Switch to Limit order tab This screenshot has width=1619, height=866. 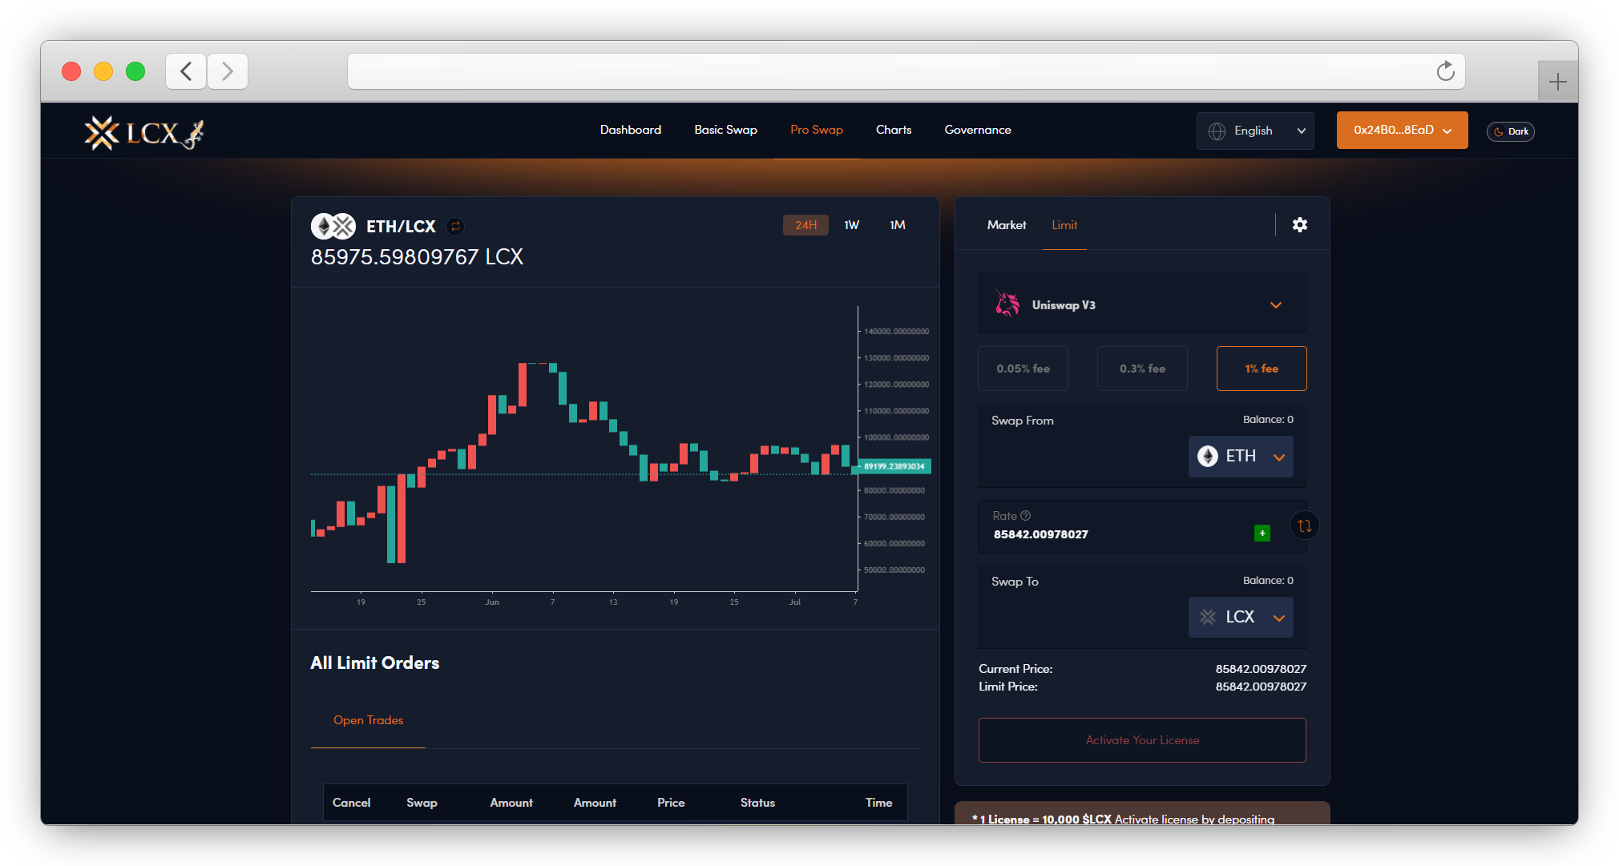1064,225
